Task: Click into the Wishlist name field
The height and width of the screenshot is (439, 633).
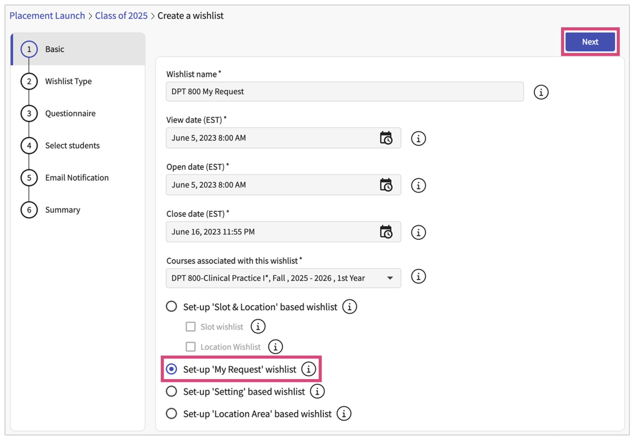Action: click(344, 92)
